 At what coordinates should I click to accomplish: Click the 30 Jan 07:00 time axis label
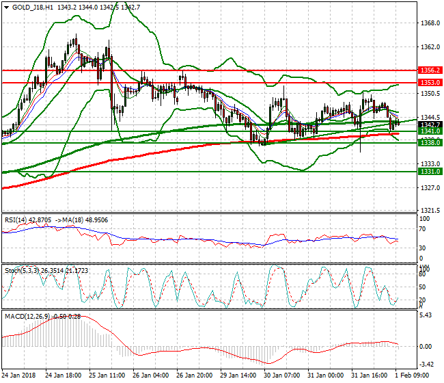(281, 375)
